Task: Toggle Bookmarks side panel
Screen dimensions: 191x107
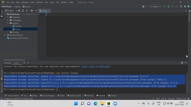Action: pyautogui.click(x=1, y=75)
